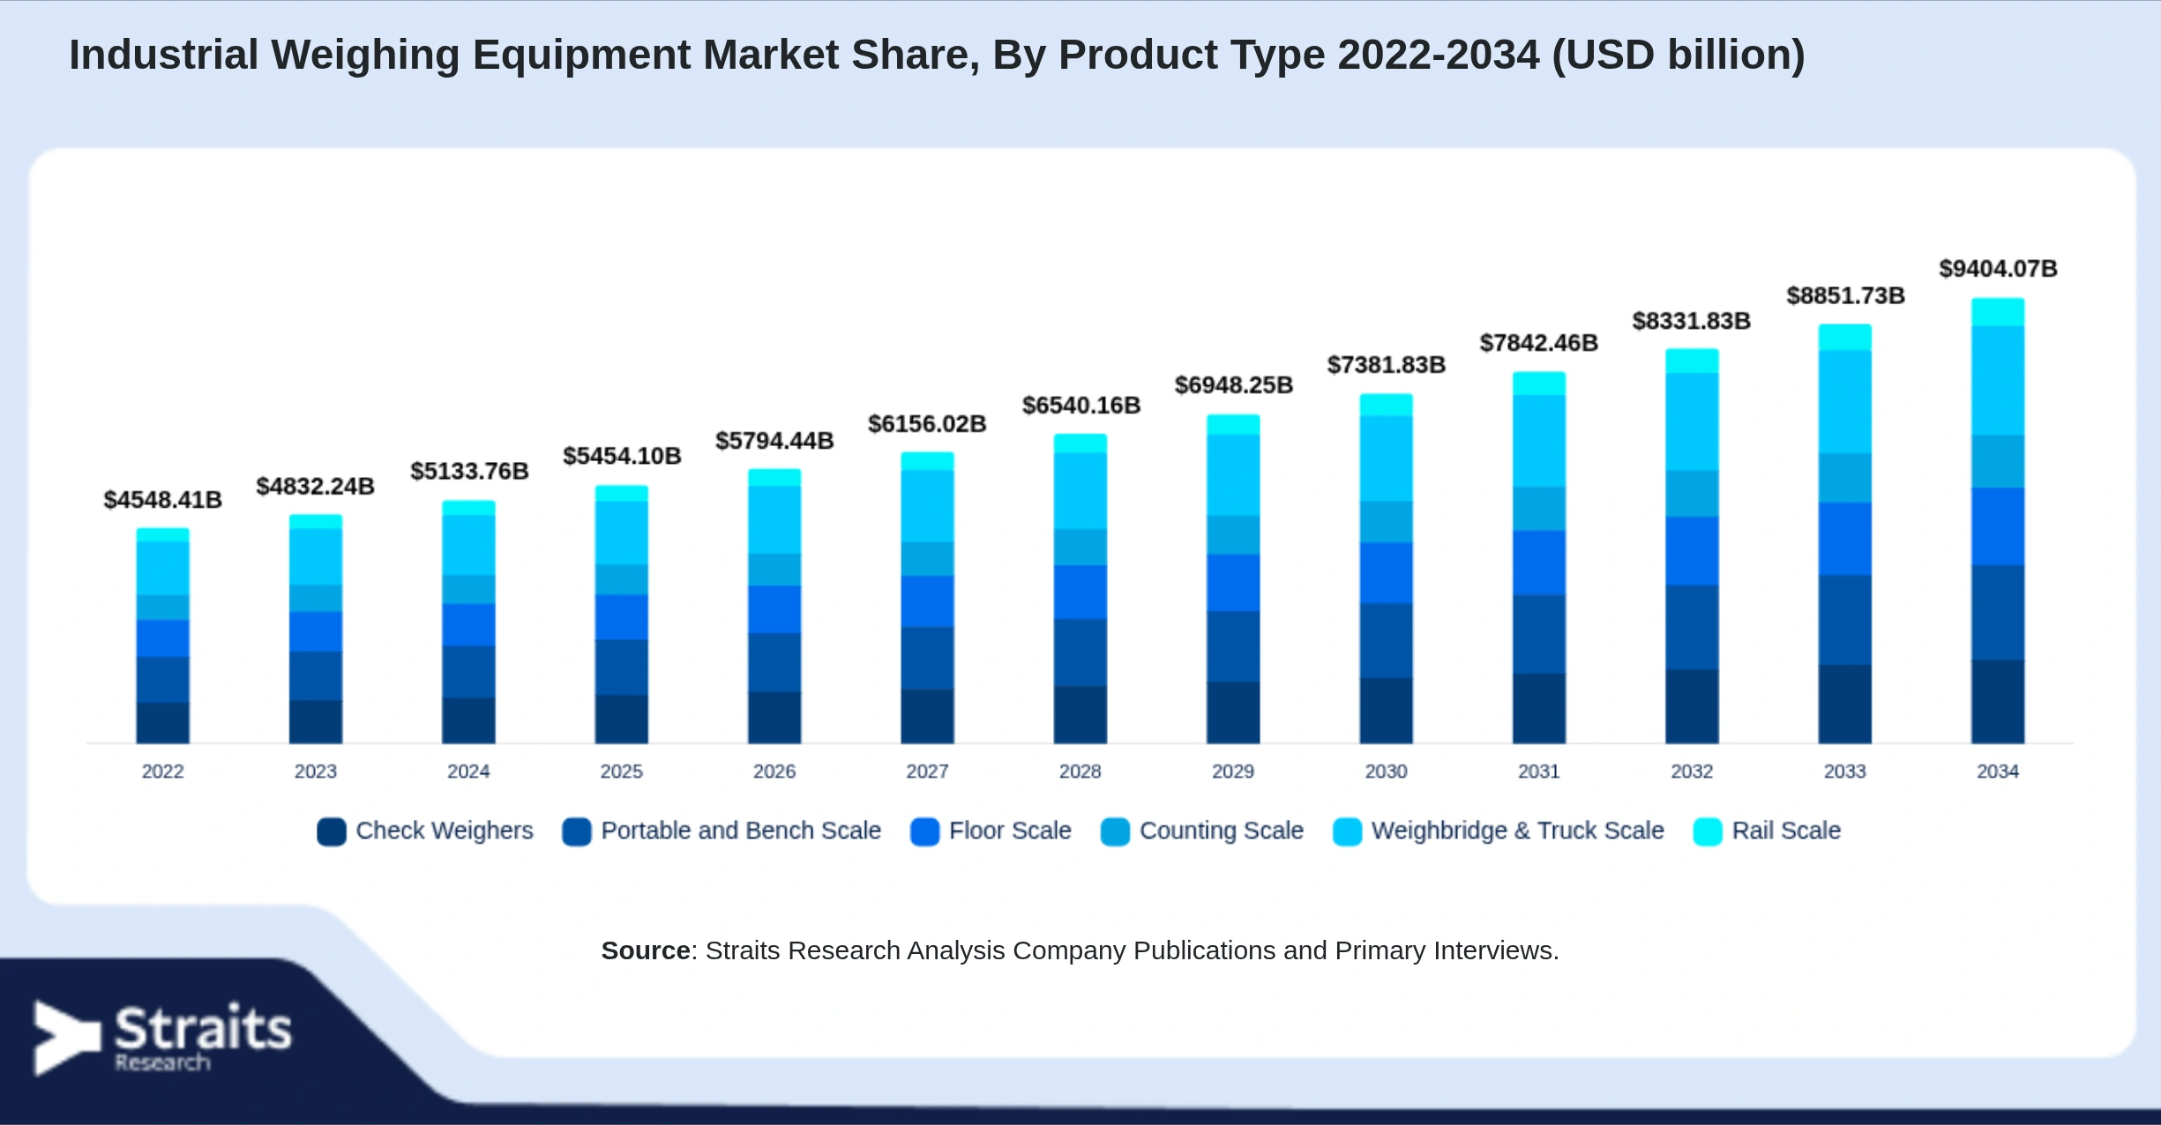Select the 2029 stacked bar
The image size is (2161, 1125).
click(1233, 579)
